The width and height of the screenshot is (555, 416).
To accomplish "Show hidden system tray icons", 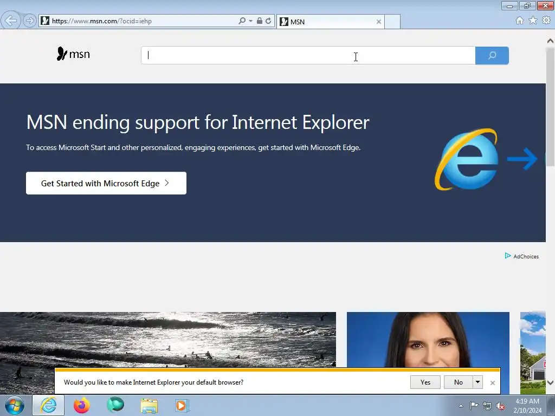I will [461, 406].
